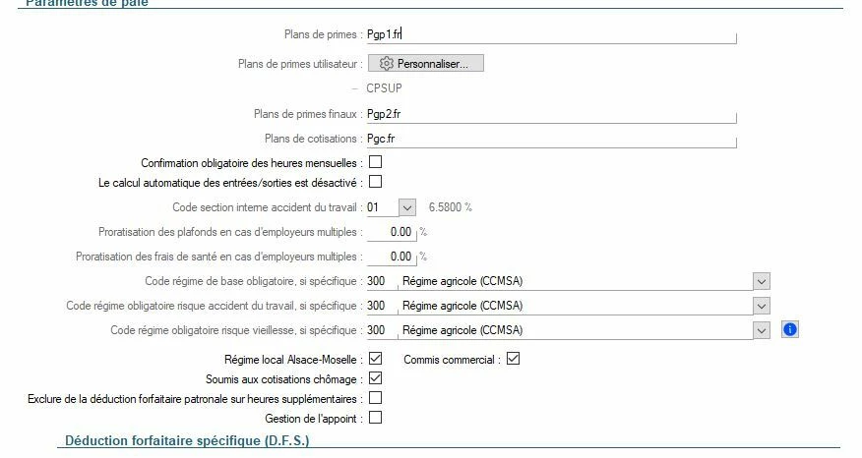Click the code 300 field for régime de base
The image size is (862, 458).
[379, 281]
